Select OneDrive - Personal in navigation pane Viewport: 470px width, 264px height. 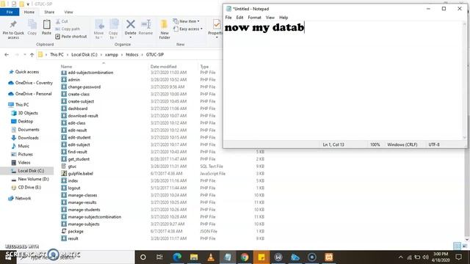(x=33, y=94)
